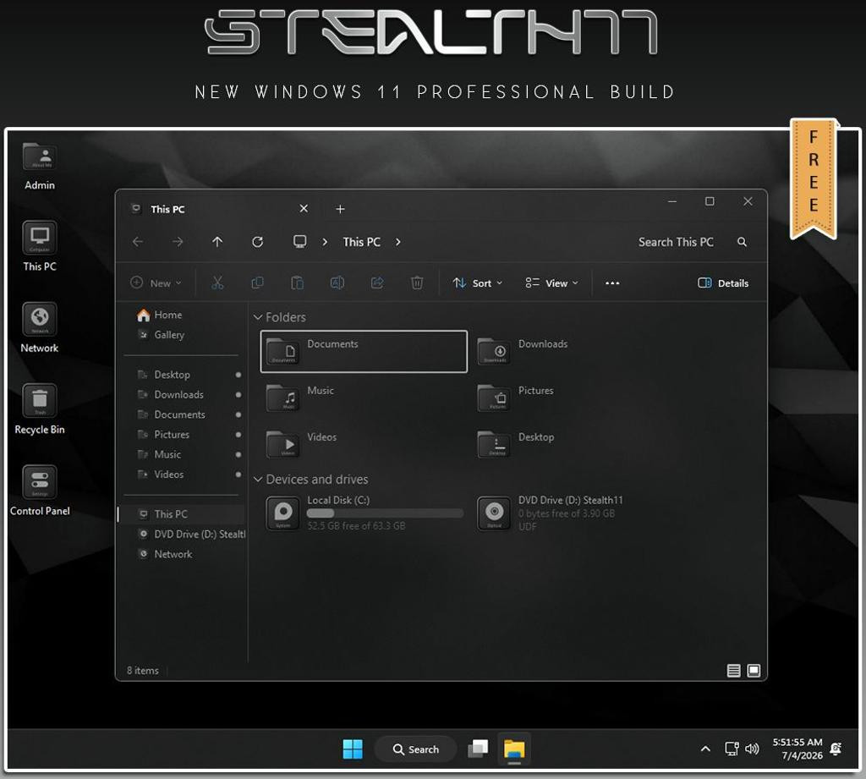
Task: Click chevron before This PC in address bar
Action: click(x=325, y=242)
